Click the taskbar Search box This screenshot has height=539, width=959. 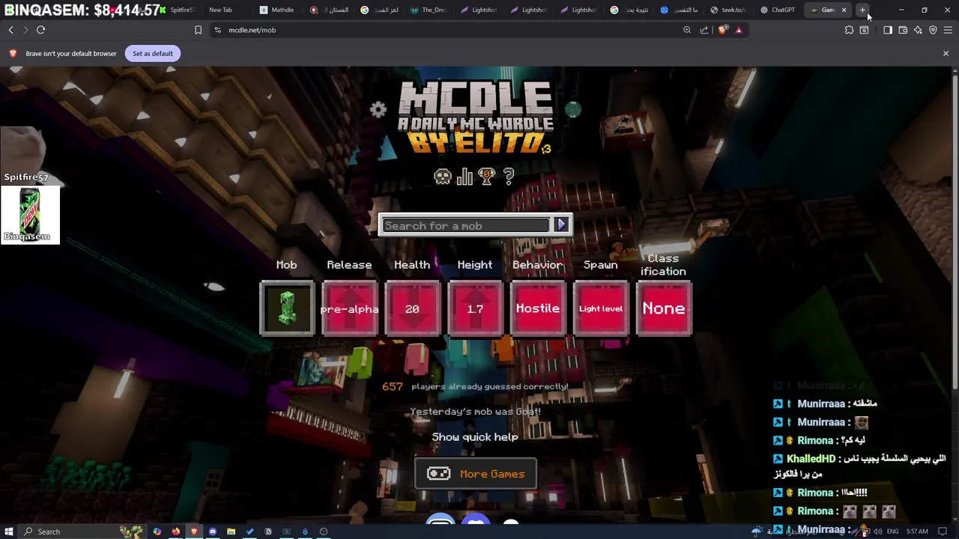coord(82,532)
